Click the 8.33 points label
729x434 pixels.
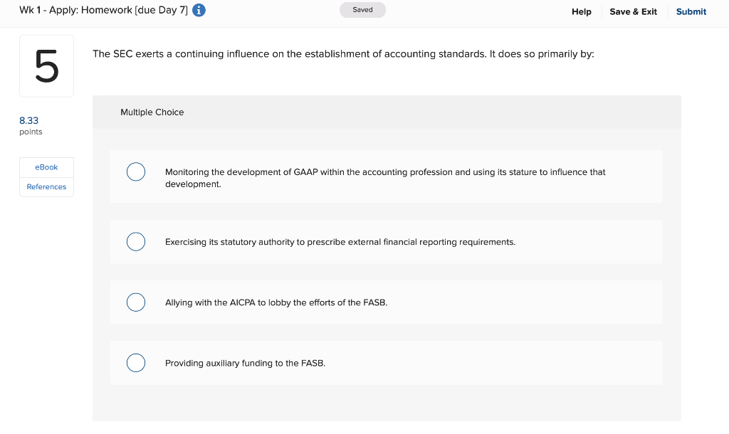click(x=29, y=121)
